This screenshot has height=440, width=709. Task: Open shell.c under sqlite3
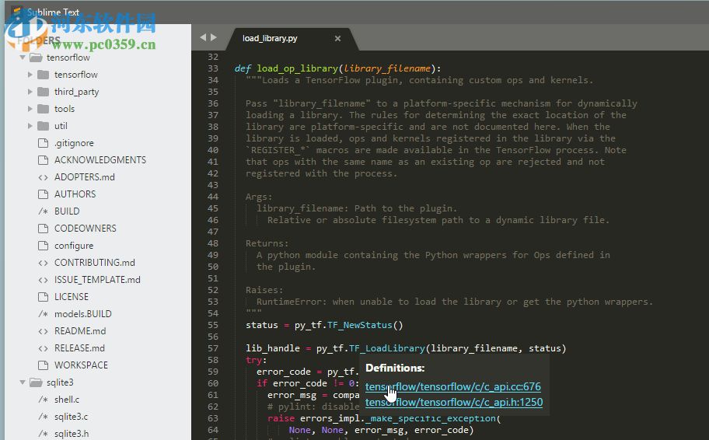67,400
